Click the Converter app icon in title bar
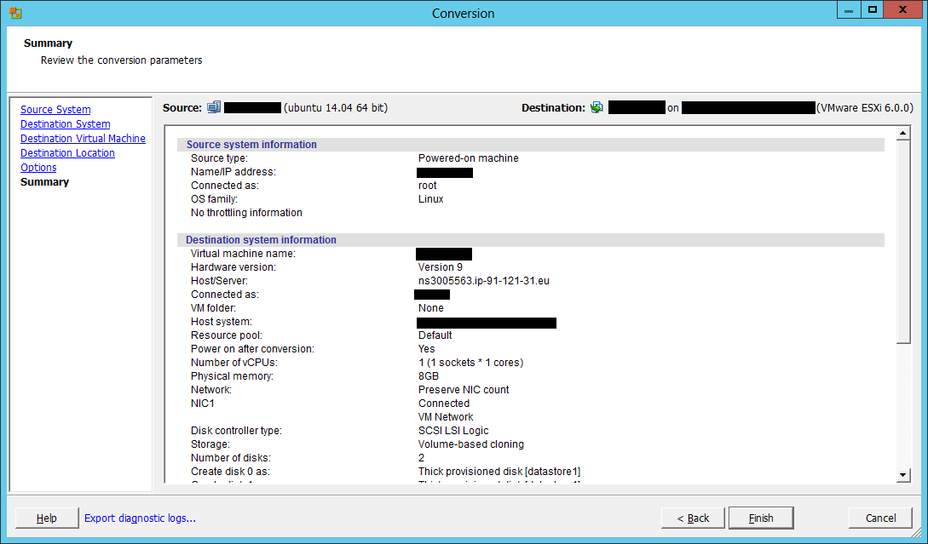The width and height of the screenshot is (928, 544). (x=16, y=13)
